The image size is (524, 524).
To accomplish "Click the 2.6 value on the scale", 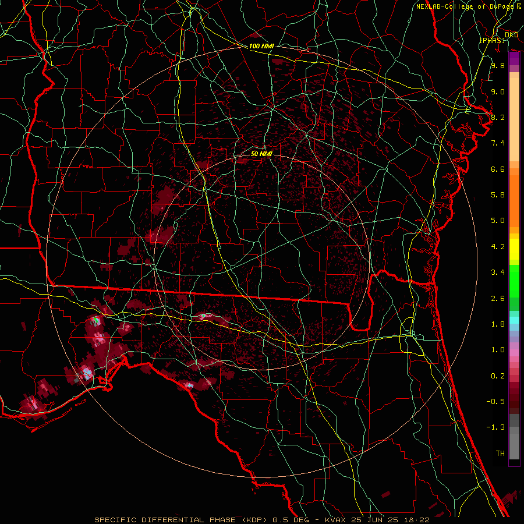I will tap(498, 299).
